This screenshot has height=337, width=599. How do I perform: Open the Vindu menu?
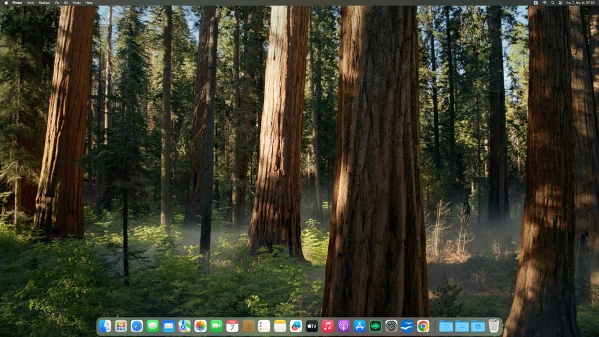[76, 2]
